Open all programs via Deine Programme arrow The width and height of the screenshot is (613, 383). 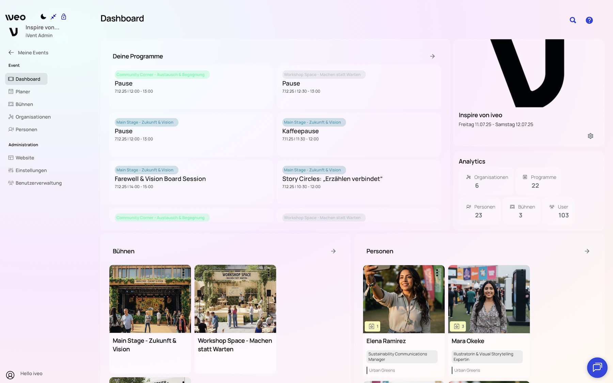[433, 56]
